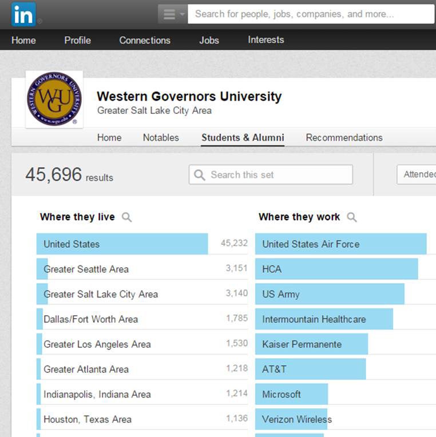Focus the top people and jobs search field
This screenshot has height=437, width=436.
pos(311,14)
